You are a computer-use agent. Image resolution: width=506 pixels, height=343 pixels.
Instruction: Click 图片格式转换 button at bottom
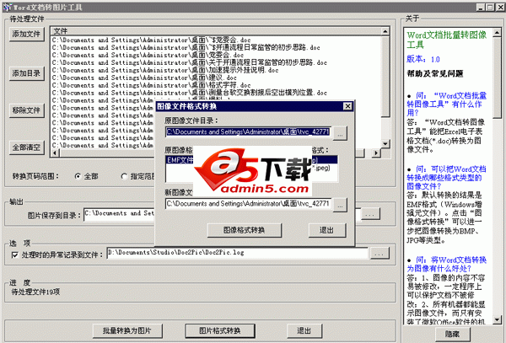tap(220, 330)
